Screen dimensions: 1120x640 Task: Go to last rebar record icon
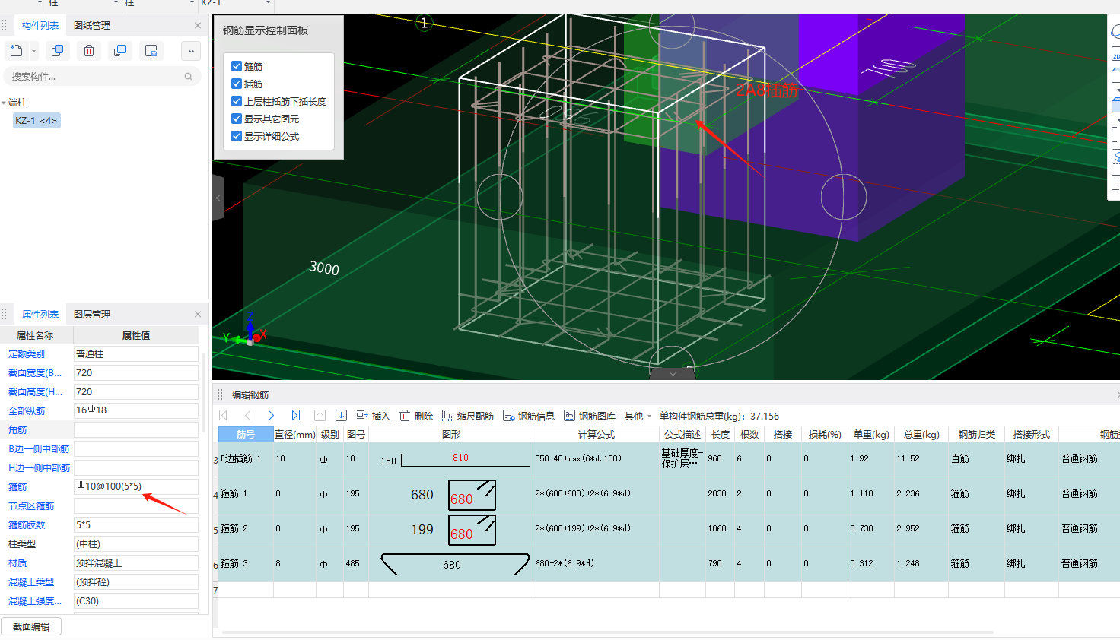(x=295, y=416)
